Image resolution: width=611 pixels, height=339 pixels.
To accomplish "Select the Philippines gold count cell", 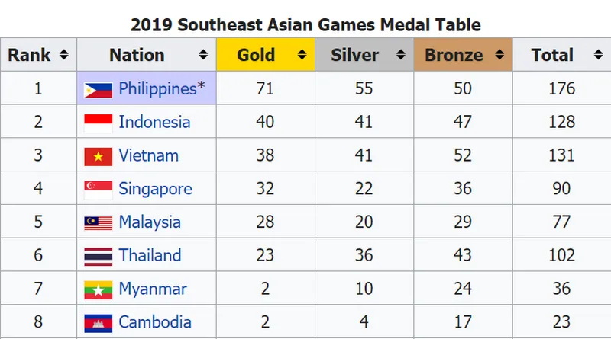I will (265, 89).
